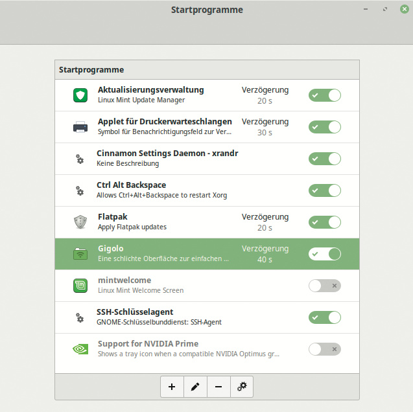
Task: Select the Flatpak entry title
Action: click(x=112, y=217)
